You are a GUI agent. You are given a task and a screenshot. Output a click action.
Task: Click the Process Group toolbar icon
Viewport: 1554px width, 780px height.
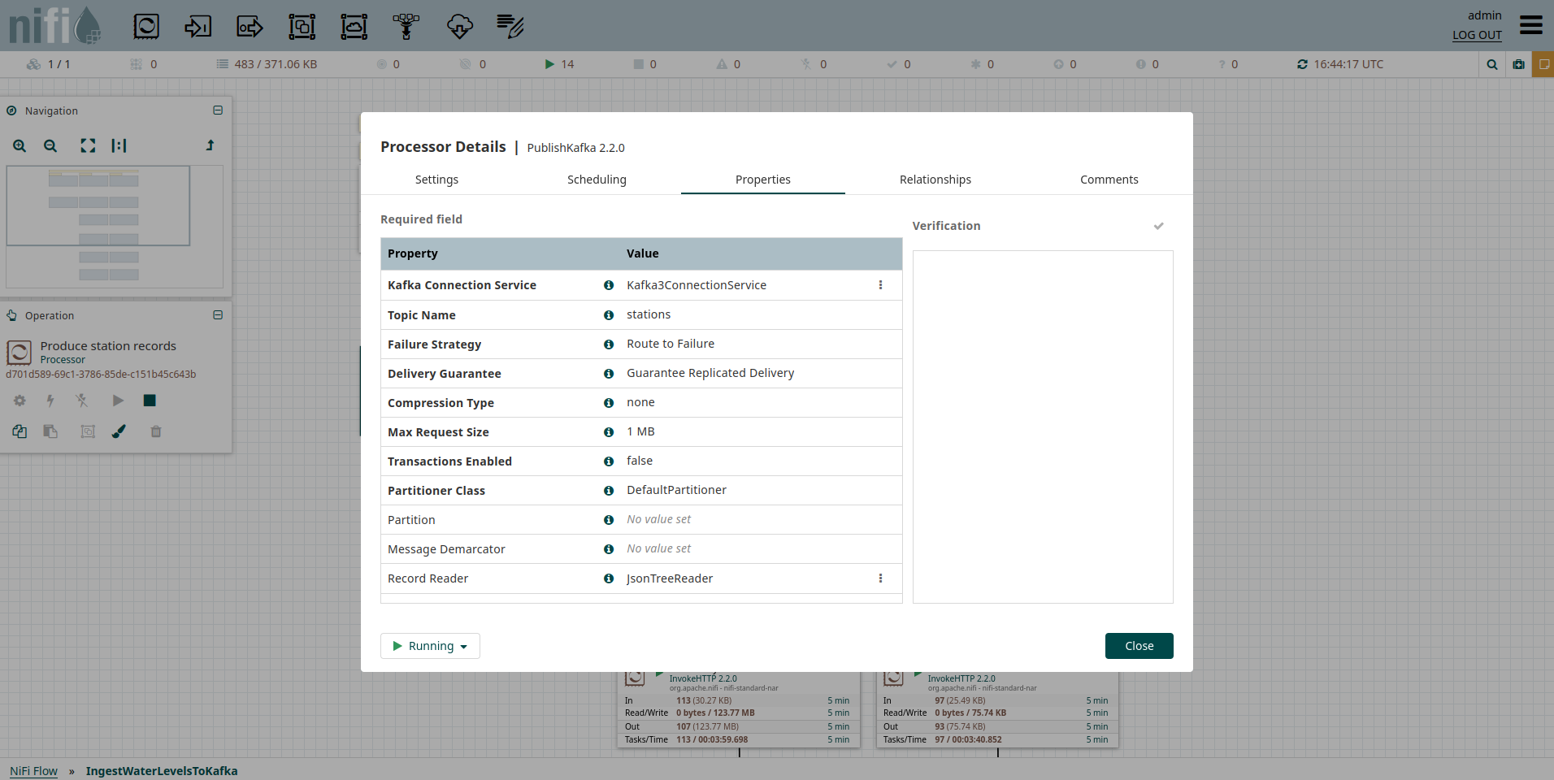(302, 27)
